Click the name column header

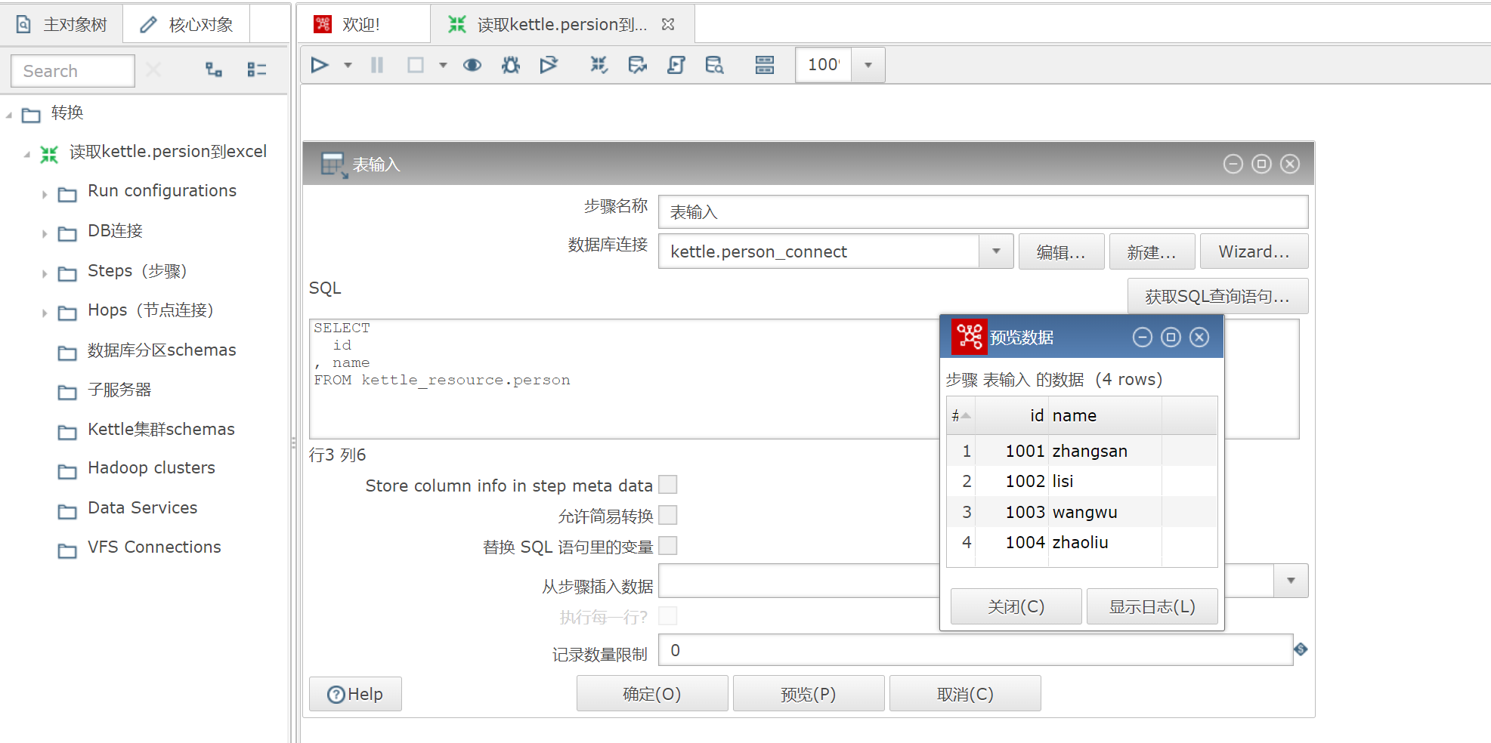pos(1105,415)
